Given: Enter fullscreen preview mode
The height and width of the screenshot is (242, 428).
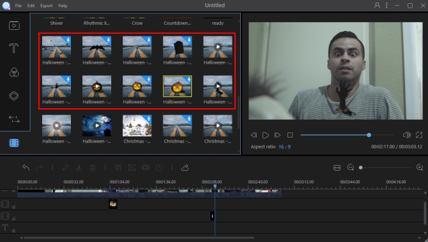Looking at the screenshot, I should click(419, 135).
